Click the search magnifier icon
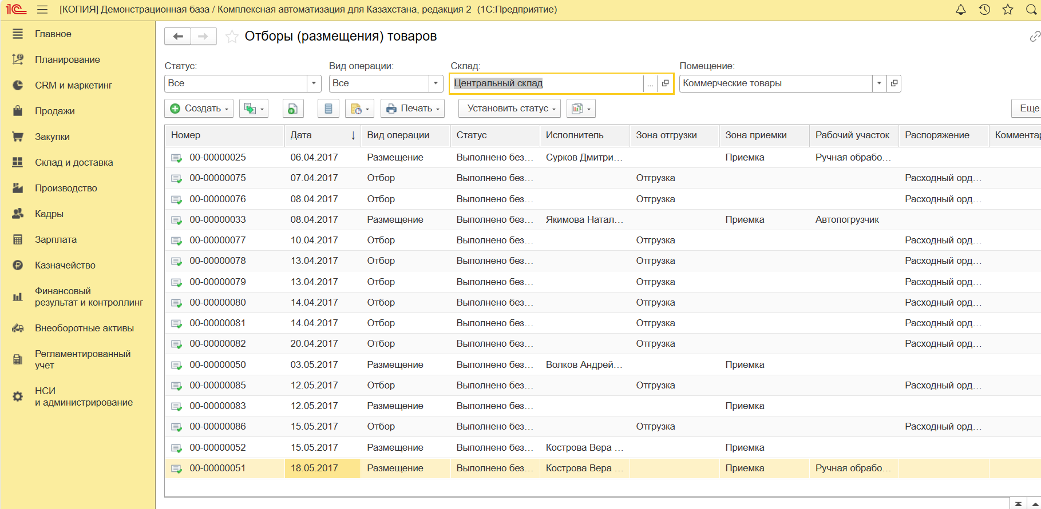This screenshot has width=1041, height=509. (x=1031, y=10)
